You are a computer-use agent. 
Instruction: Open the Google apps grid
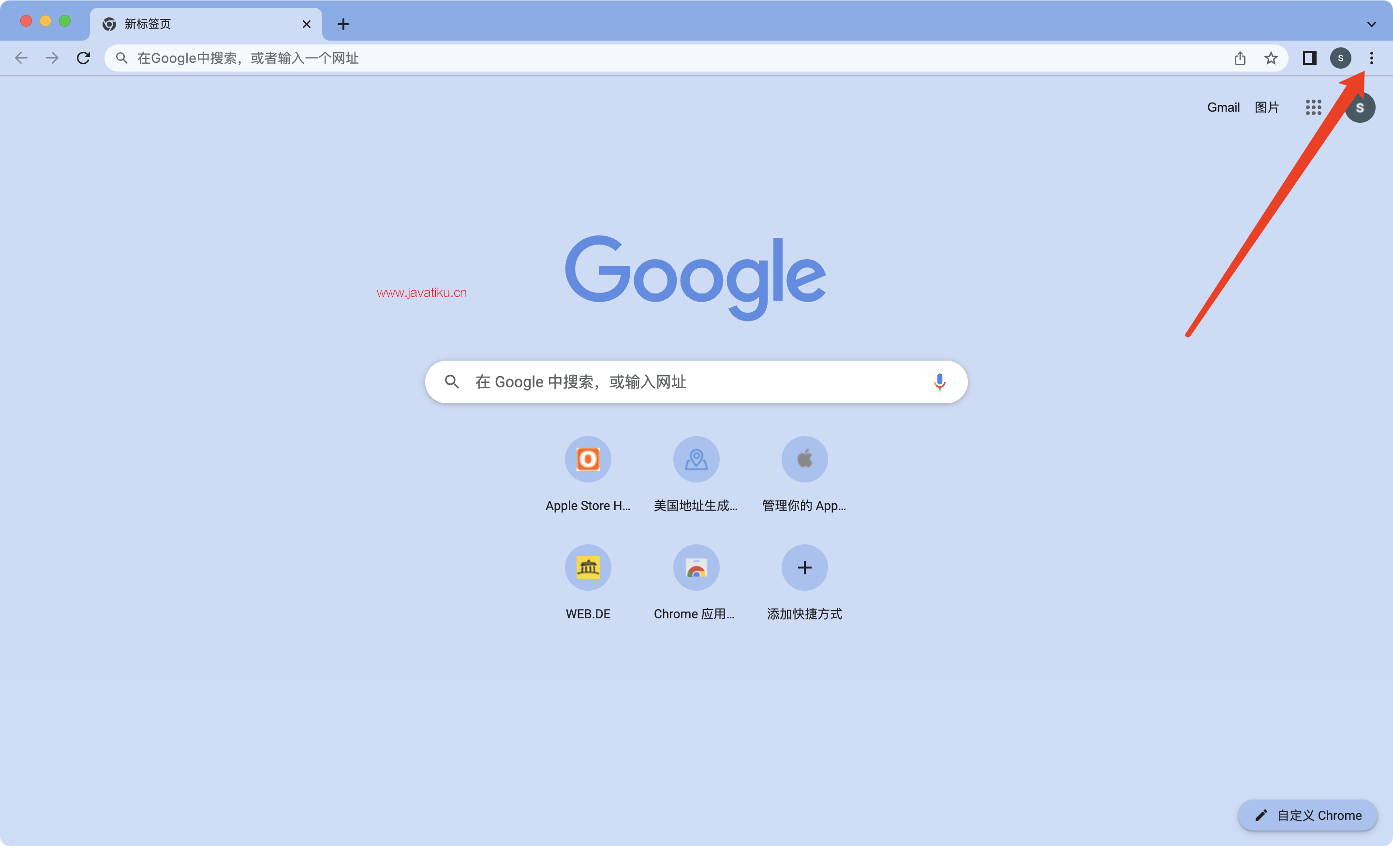point(1313,107)
